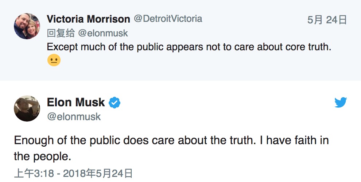Click the Twitter bird logo
The width and height of the screenshot is (361, 182).
341,103
